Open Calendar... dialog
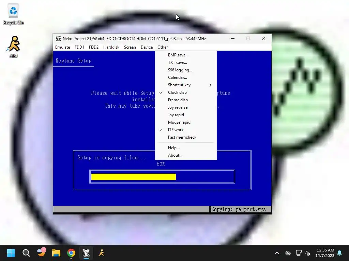This screenshot has height=261, width=349. click(x=186, y=77)
